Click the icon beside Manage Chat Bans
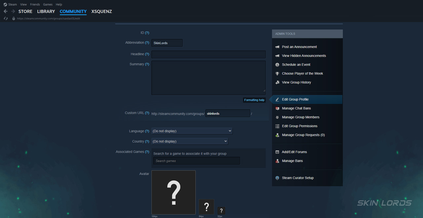The image size is (423, 218). [x=277, y=108]
